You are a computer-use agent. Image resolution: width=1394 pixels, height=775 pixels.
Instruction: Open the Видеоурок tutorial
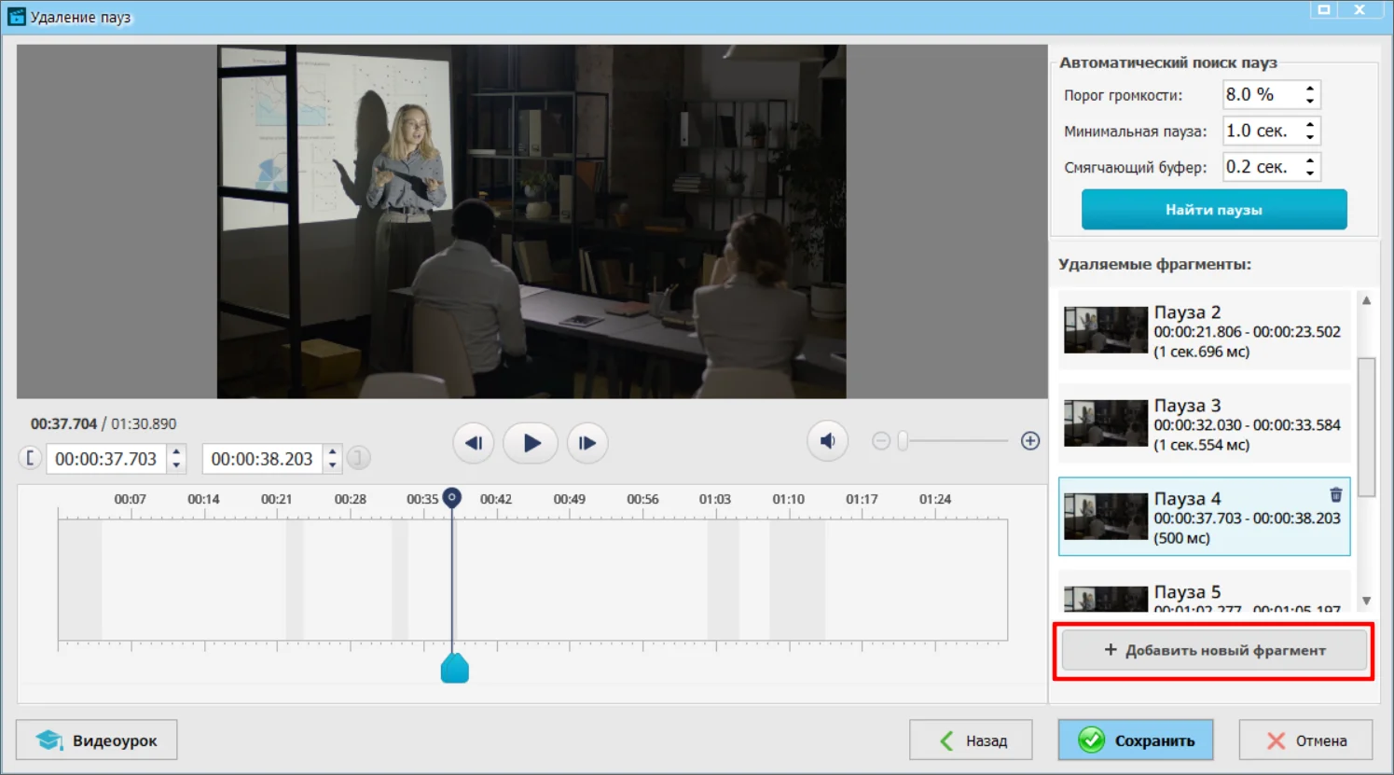[x=97, y=740]
